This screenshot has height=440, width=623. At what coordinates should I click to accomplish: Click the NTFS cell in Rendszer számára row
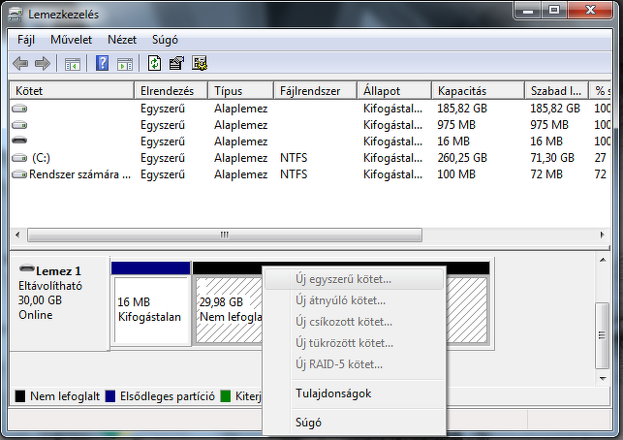tap(294, 174)
